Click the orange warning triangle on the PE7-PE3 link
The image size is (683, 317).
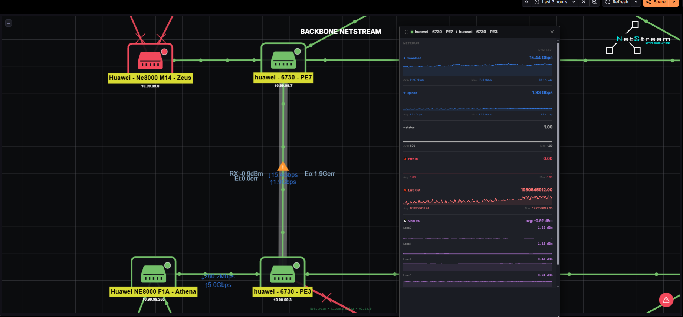[283, 166]
